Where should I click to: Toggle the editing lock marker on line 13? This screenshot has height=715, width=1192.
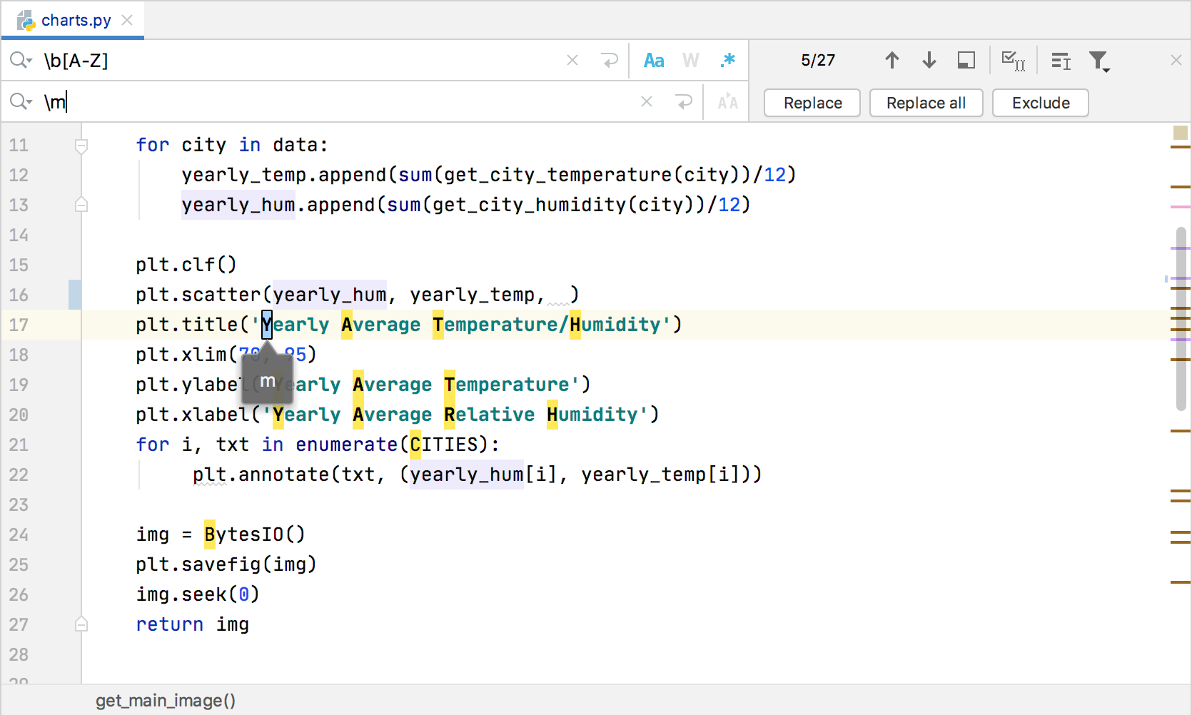81,204
